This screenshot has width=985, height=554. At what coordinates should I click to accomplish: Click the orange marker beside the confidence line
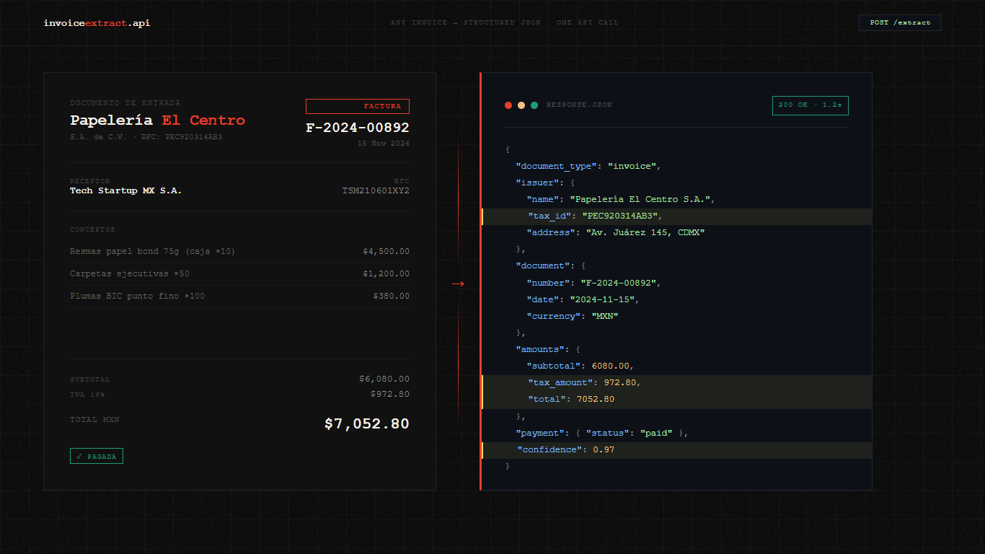(483, 449)
